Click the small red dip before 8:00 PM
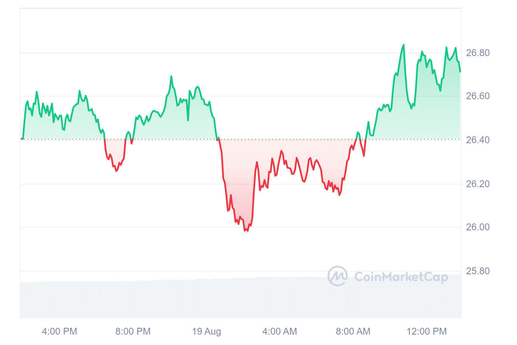The height and width of the screenshot is (345, 517). [x=116, y=171]
